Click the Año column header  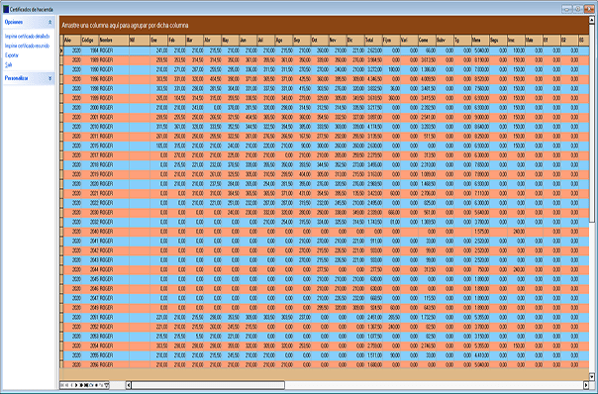72,40
